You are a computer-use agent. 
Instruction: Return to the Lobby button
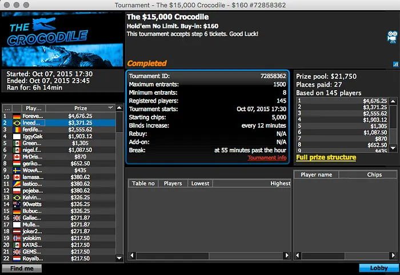pos(377,268)
